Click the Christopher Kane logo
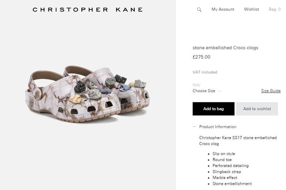The height and width of the screenshot is (190, 286). (88, 9)
